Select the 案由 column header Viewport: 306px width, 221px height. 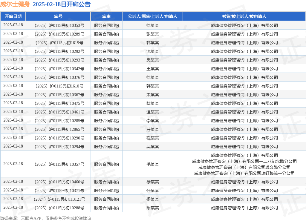point(106,16)
